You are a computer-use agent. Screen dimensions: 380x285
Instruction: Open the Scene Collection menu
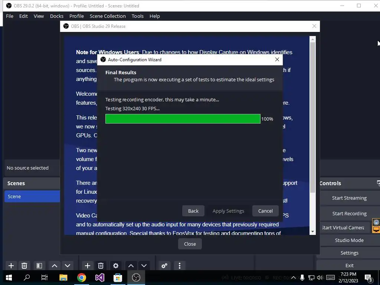tap(108, 16)
